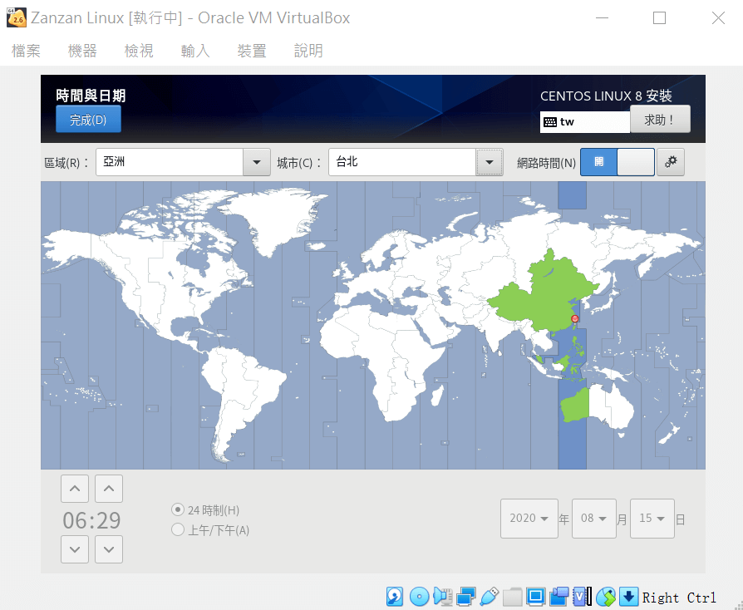Open the 機器 menu

point(82,51)
